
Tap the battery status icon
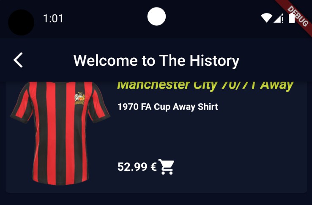(x=292, y=18)
